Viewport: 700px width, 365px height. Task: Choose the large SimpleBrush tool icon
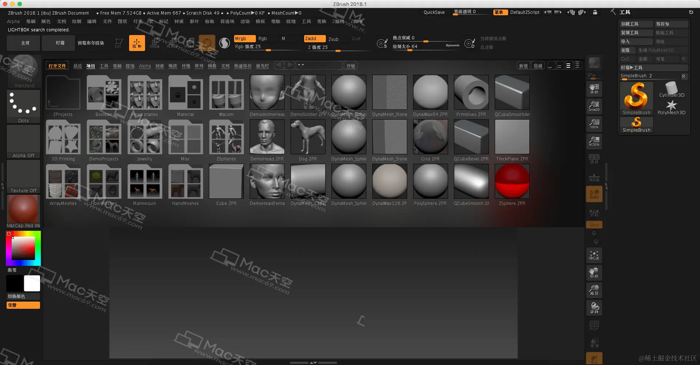(636, 98)
